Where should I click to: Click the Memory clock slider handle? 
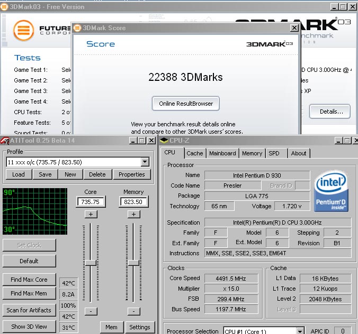click(x=133, y=263)
